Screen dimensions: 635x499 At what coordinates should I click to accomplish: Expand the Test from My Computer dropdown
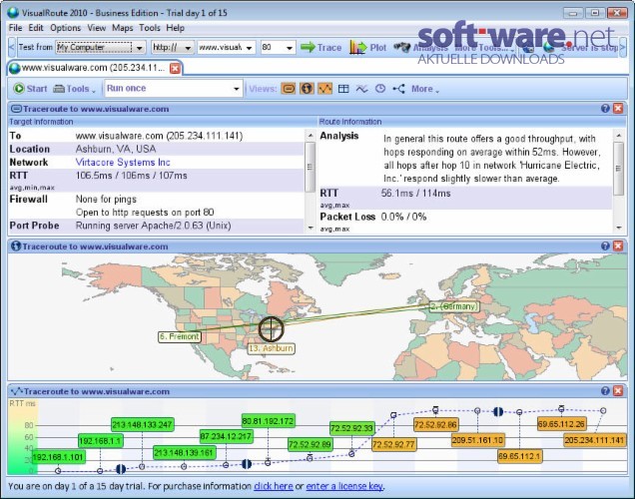click(140, 48)
